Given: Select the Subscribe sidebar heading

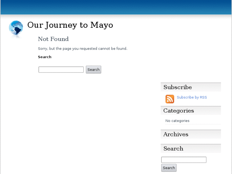Looking at the screenshot, I should click(178, 87).
